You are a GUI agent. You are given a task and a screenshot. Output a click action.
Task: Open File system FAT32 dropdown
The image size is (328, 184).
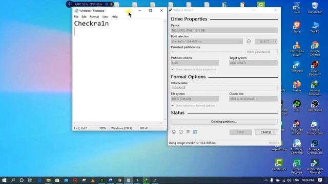pos(195,99)
